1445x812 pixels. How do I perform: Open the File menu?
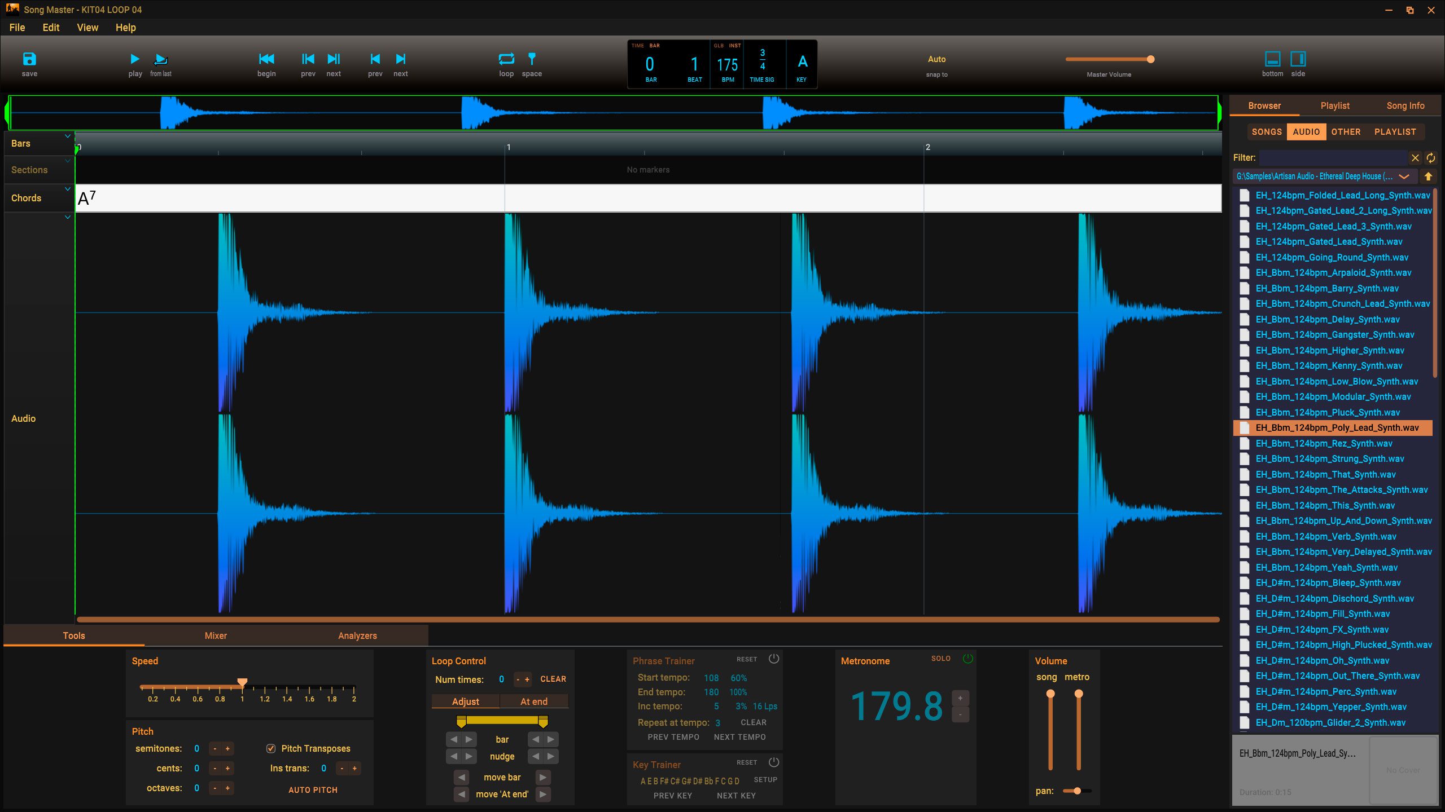(17, 28)
